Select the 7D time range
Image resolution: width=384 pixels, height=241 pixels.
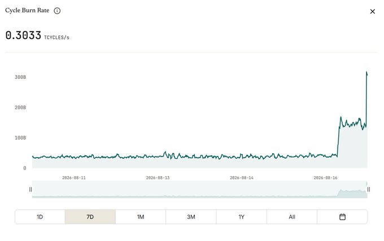point(90,217)
